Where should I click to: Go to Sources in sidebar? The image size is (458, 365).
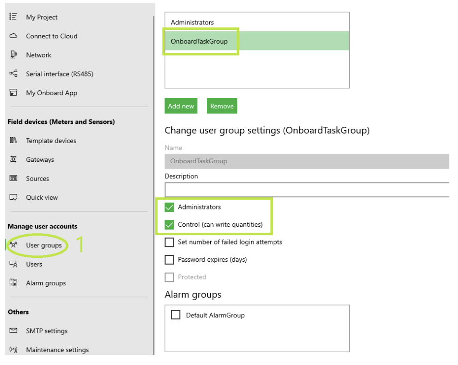coord(38,179)
